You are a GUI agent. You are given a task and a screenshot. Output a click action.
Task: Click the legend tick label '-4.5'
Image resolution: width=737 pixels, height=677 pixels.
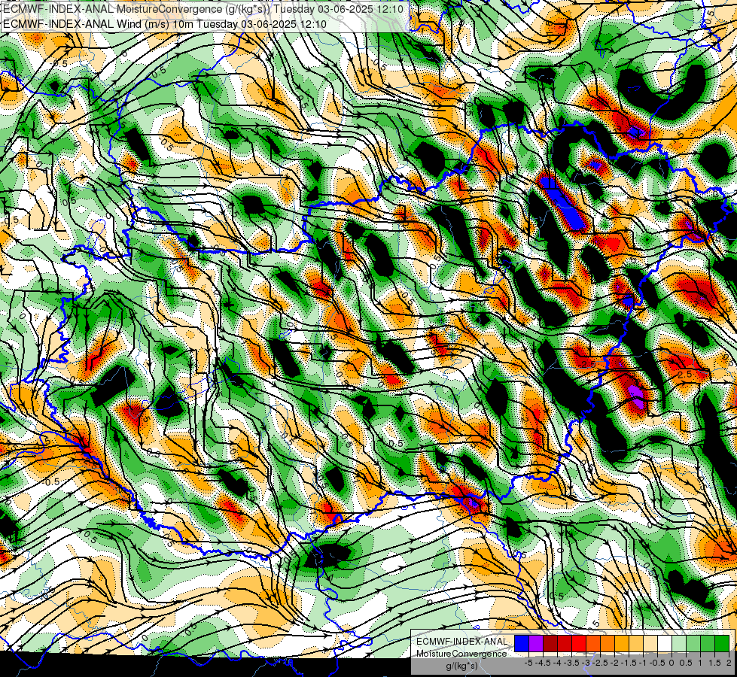(543, 663)
